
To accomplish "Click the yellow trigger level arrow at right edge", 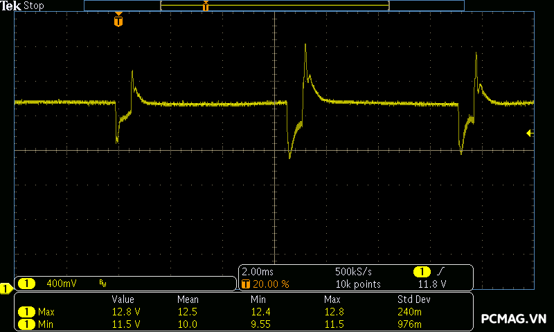I will coord(530,133).
